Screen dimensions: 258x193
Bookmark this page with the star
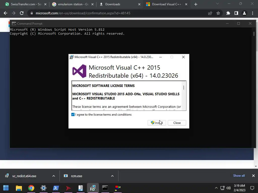[x=218, y=13]
